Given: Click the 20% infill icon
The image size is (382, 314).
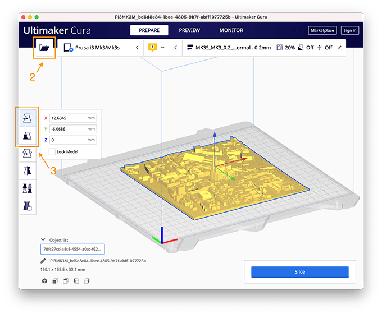Looking at the screenshot, I should pyautogui.click(x=279, y=48).
